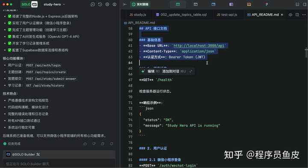Screen dimensions: 308x168
Task: Switch to study.js tab
Action: click(137, 15)
